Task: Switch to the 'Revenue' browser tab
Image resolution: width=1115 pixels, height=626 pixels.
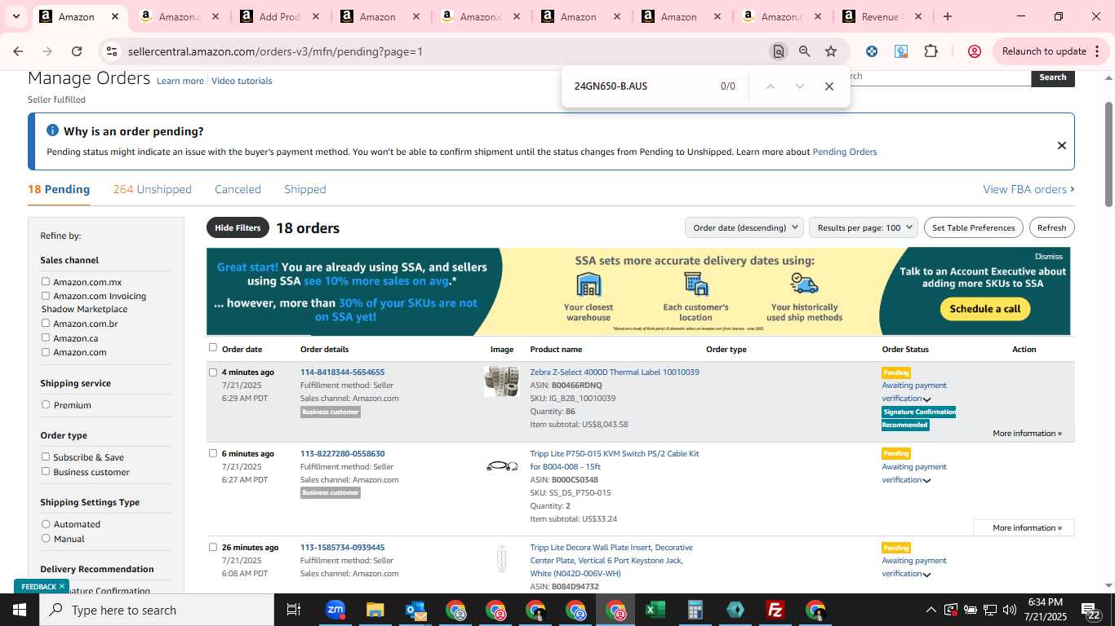Action: point(882,16)
